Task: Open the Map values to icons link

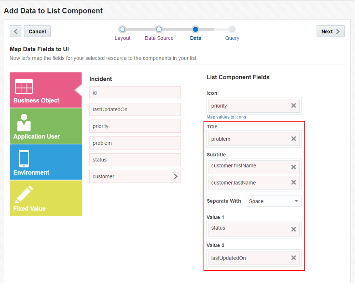Action: [226, 117]
